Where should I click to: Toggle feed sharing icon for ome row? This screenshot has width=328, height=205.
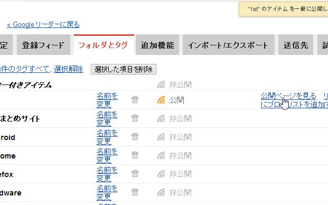[161, 155]
